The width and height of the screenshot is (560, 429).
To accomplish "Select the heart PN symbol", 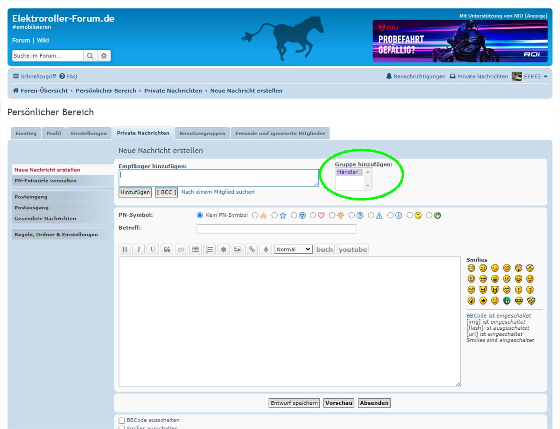I will coord(313,215).
